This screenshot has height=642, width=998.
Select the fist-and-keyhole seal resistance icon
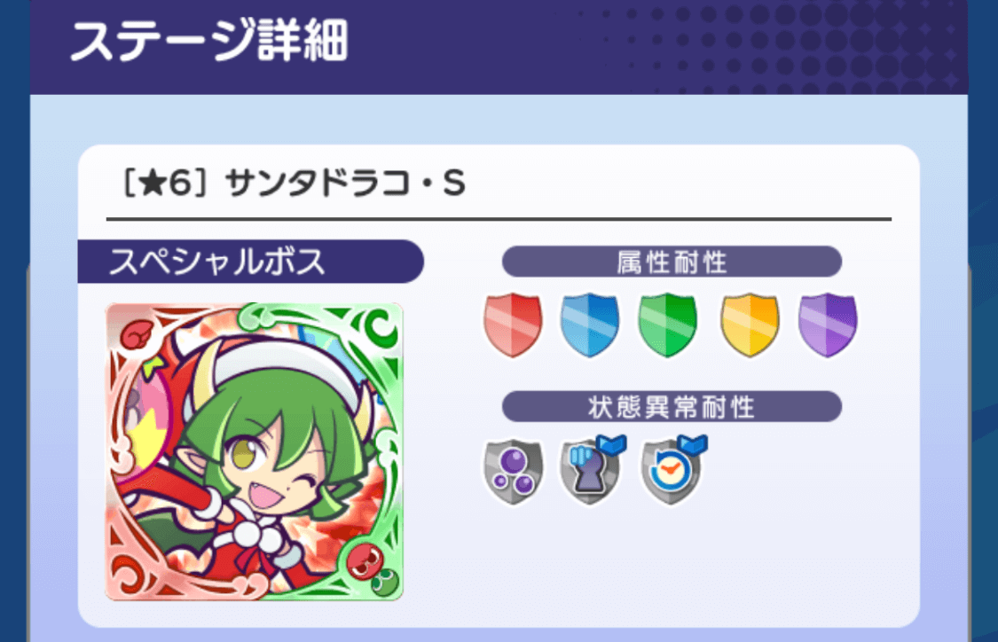coord(591,472)
